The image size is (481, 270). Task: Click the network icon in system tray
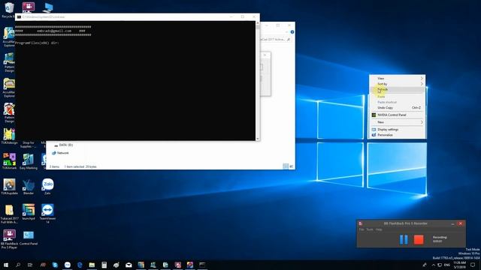click(x=440, y=265)
